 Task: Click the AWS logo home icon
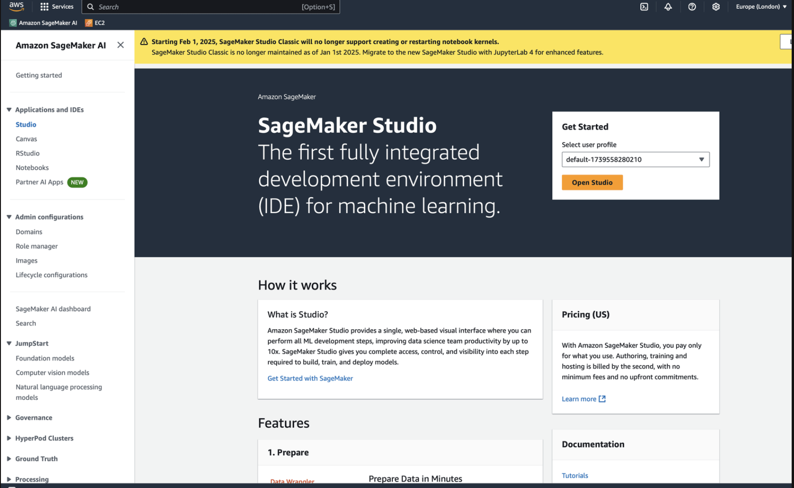pyautogui.click(x=16, y=7)
